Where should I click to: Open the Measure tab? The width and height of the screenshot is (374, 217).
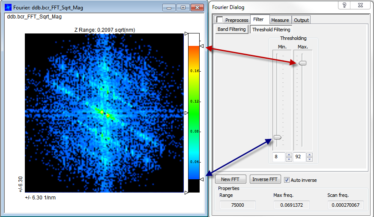click(x=280, y=20)
